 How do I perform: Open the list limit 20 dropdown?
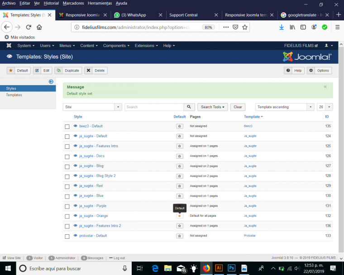[x=325, y=107]
